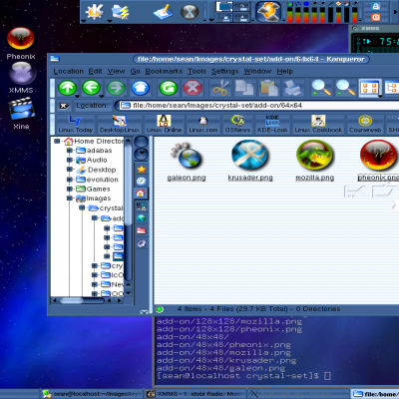Click the green status indicator in statusbar
The height and width of the screenshot is (399, 399).
click(x=160, y=309)
